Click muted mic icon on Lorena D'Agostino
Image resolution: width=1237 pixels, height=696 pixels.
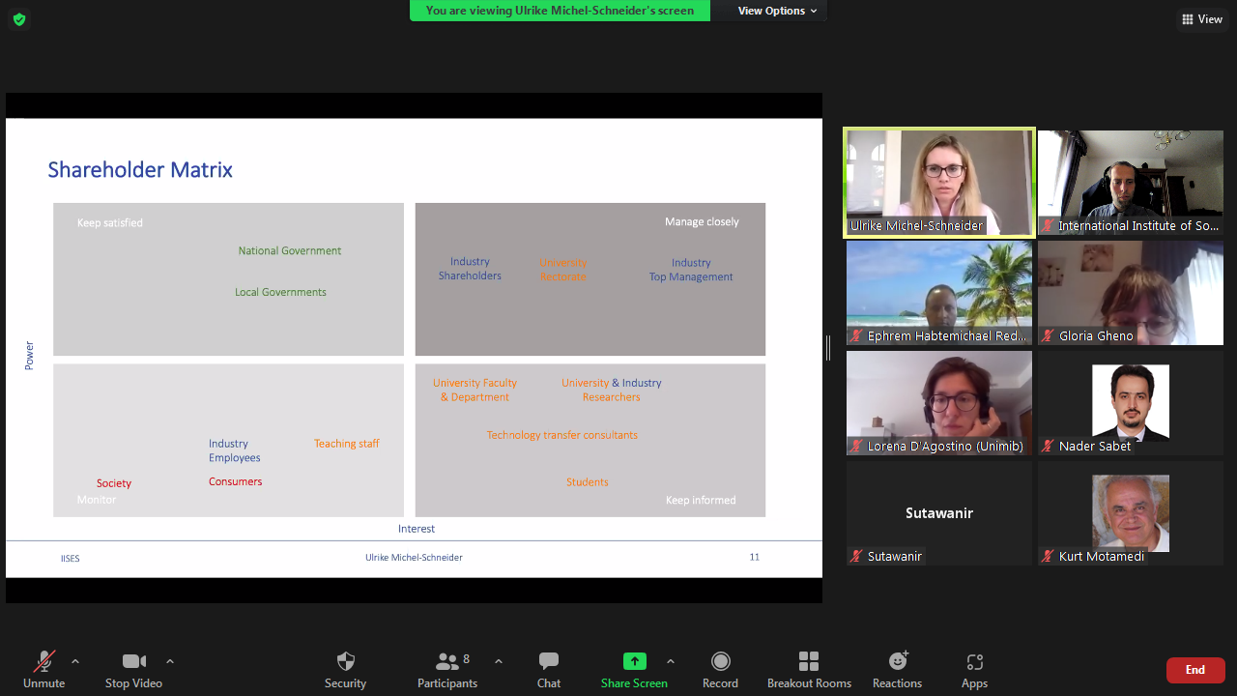coord(856,447)
